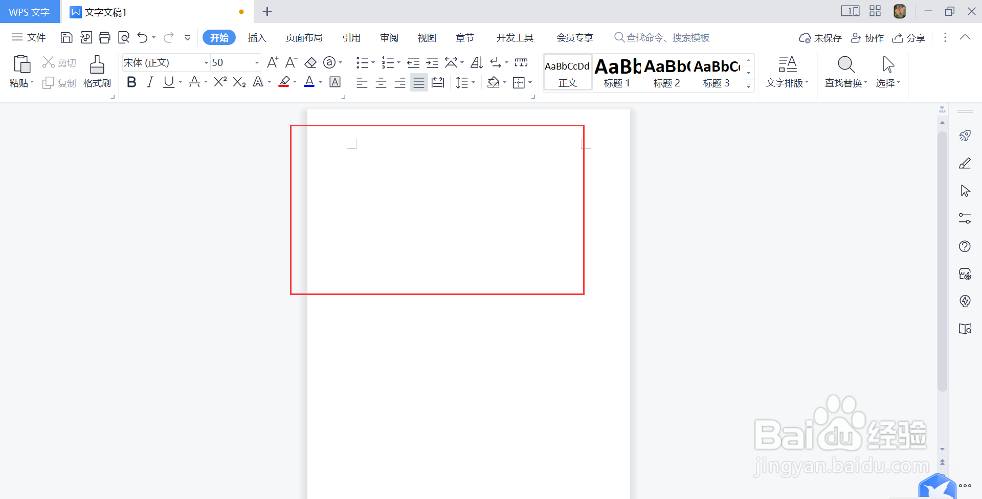
Task: Apply 标题 1 style
Action: tap(617, 73)
